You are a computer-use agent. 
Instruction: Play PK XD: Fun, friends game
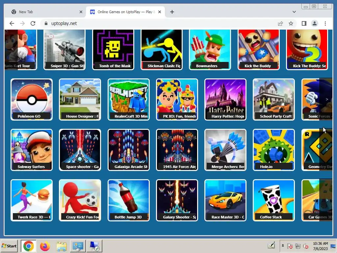tap(177, 99)
